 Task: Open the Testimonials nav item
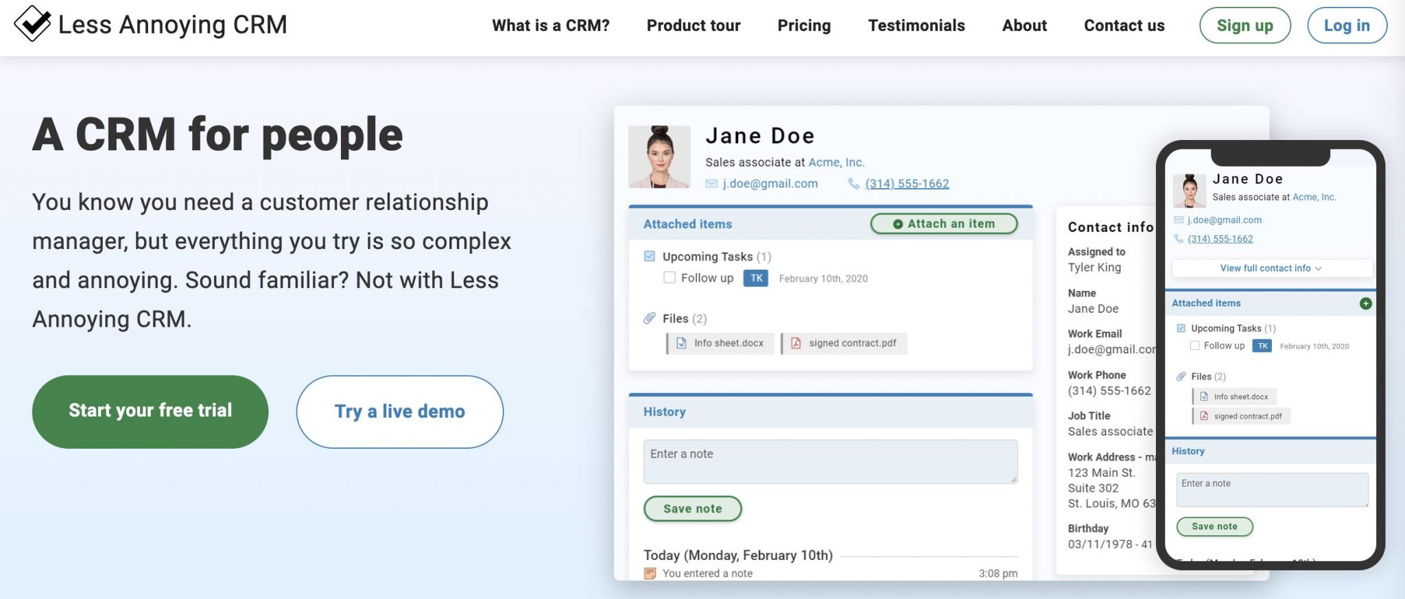[x=917, y=25]
